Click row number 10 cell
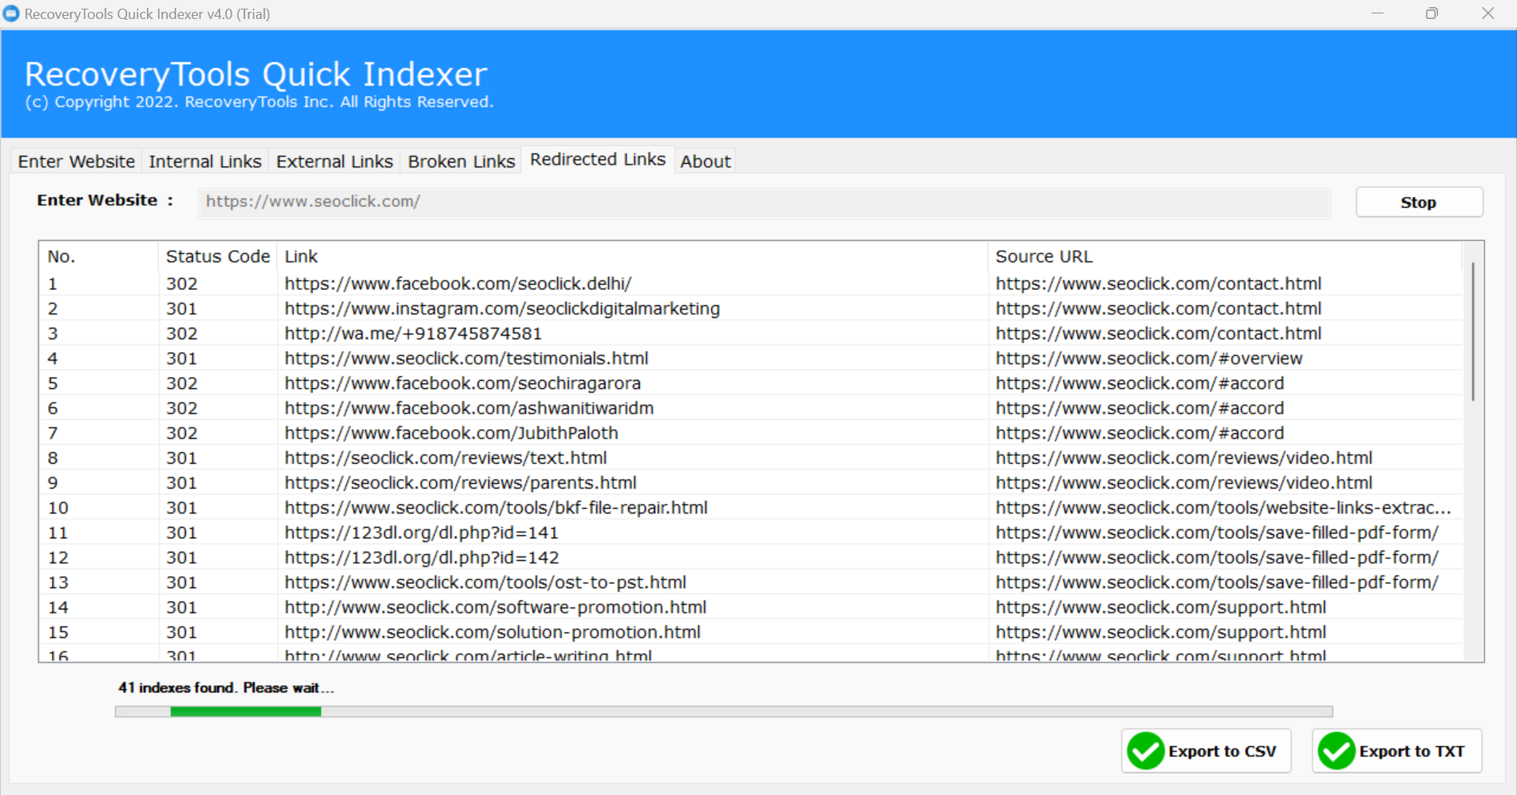Screen dimensions: 1517x795 tap(58, 508)
